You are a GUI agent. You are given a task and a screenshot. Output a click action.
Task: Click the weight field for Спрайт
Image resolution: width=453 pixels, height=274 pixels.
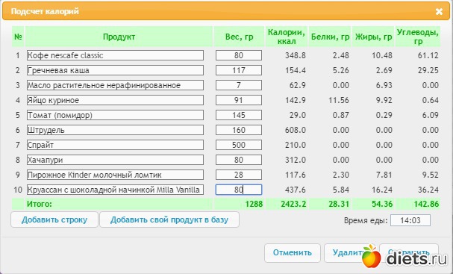(x=239, y=145)
